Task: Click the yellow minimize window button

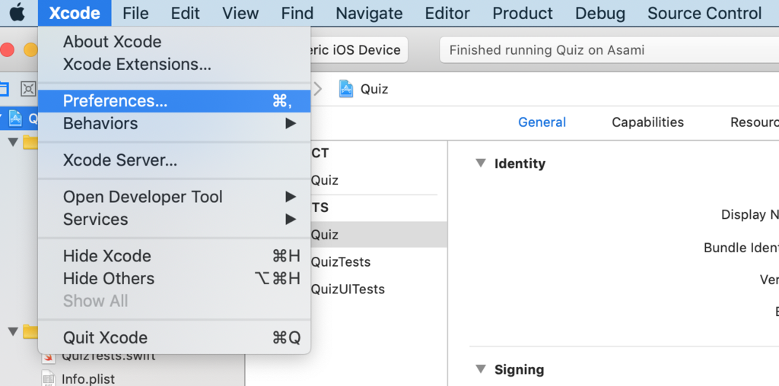Action: pyautogui.click(x=30, y=50)
